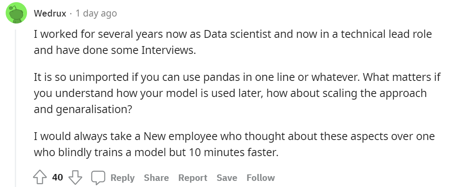The width and height of the screenshot is (452, 187).
Task: Share this comment
Action: 156,177
